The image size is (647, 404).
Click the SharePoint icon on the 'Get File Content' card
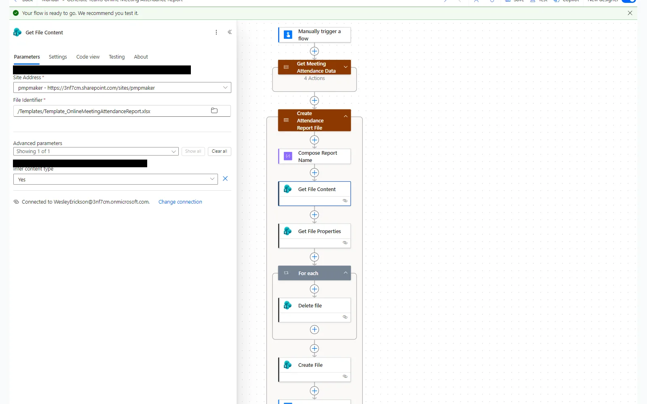pos(288,189)
